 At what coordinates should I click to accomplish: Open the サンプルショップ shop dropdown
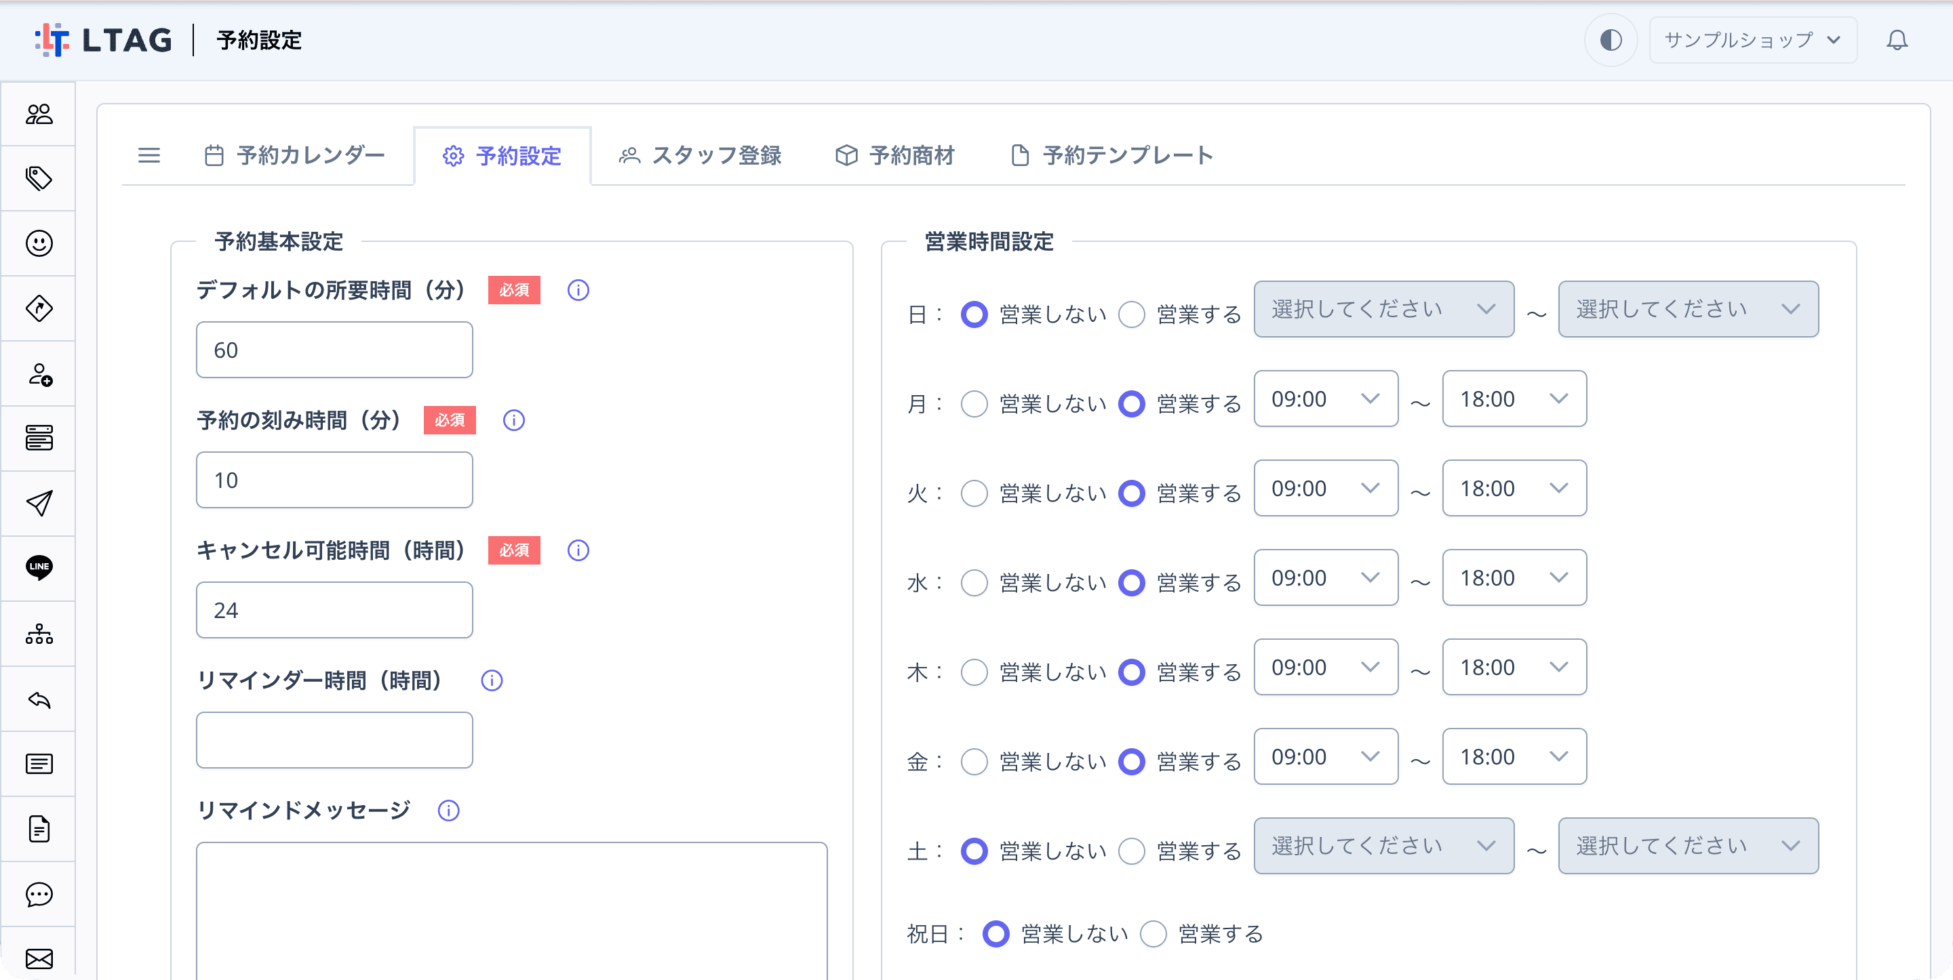tap(1752, 40)
